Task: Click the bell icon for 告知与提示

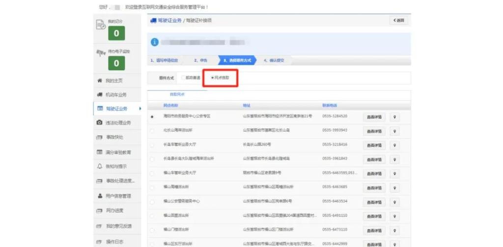Action: [100, 166]
